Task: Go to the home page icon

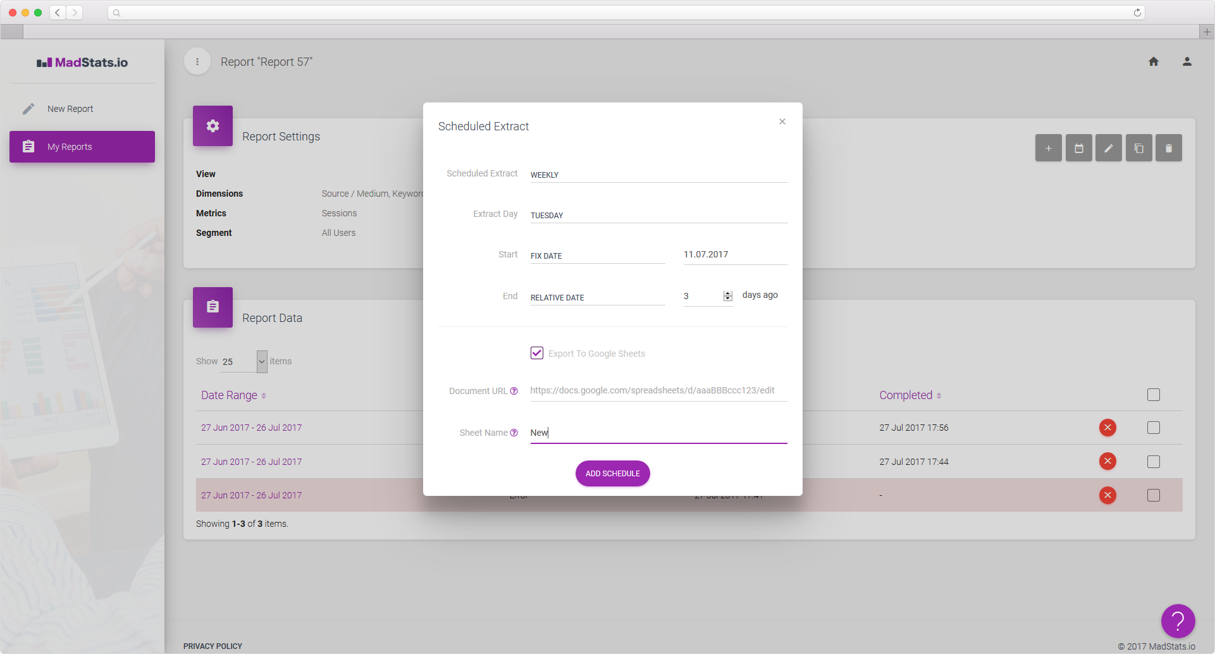Action: [x=1154, y=61]
